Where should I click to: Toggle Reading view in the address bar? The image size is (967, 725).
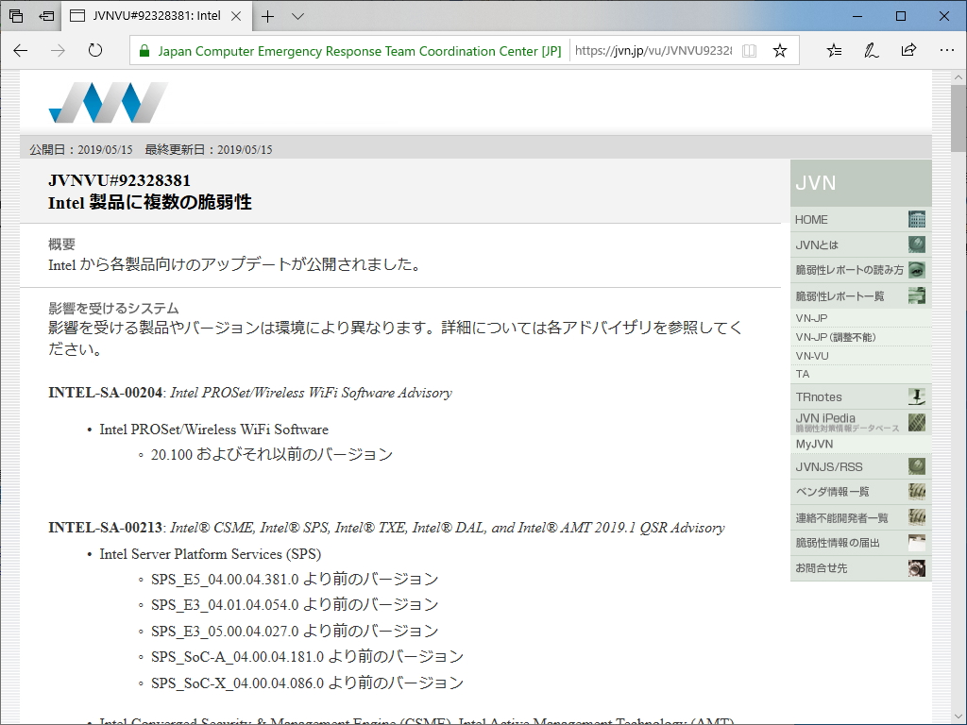point(749,50)
